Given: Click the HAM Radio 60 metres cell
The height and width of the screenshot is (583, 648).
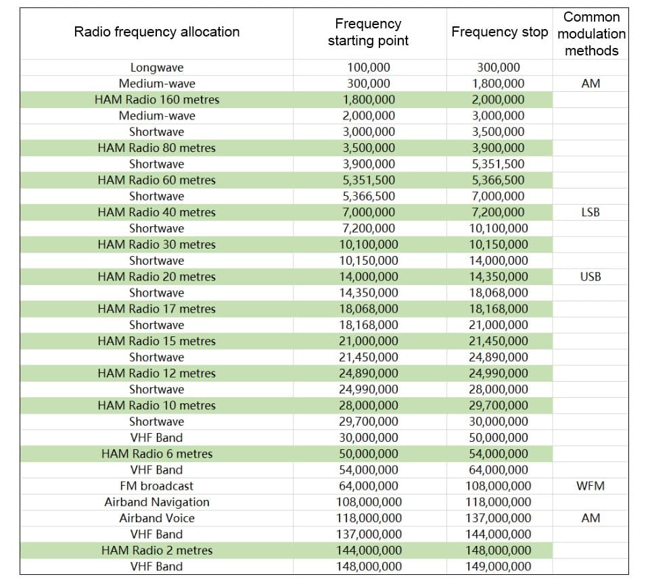Looking at the screenshot, I should (x=157, y=180).
